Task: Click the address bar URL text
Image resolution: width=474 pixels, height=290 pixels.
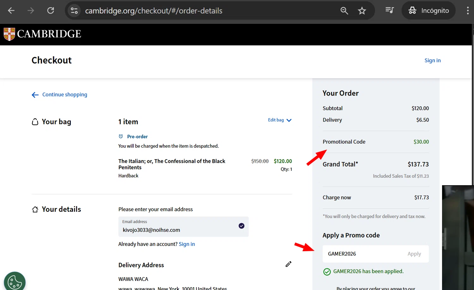Action: click(x=154, y=11)
